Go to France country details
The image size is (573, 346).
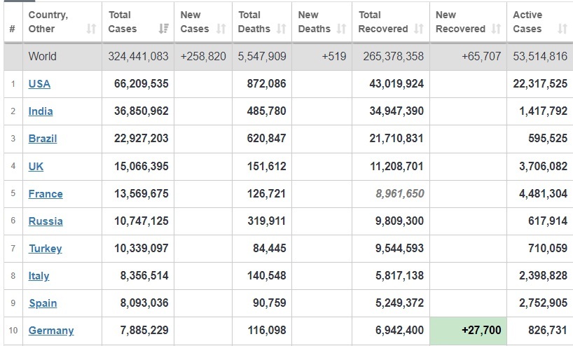coord(46,193)
